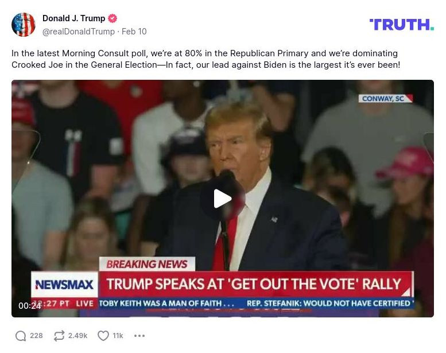The width and height of the screenshot is (446, 353).
Task: Open the flag-themed profile avatar
Action: pyautogui.click(x=24, y=25)
